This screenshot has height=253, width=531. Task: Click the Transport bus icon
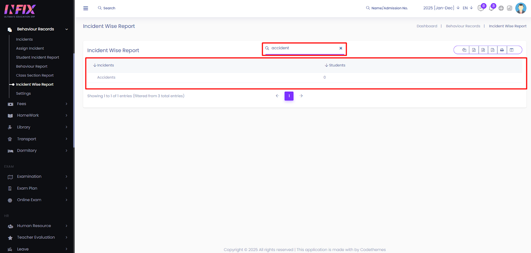tap(10, 139)
